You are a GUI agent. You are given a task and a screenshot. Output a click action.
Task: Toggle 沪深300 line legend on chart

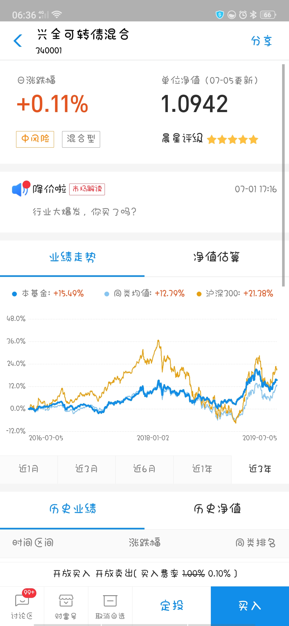pyautogui.click(x=235, y=293)
